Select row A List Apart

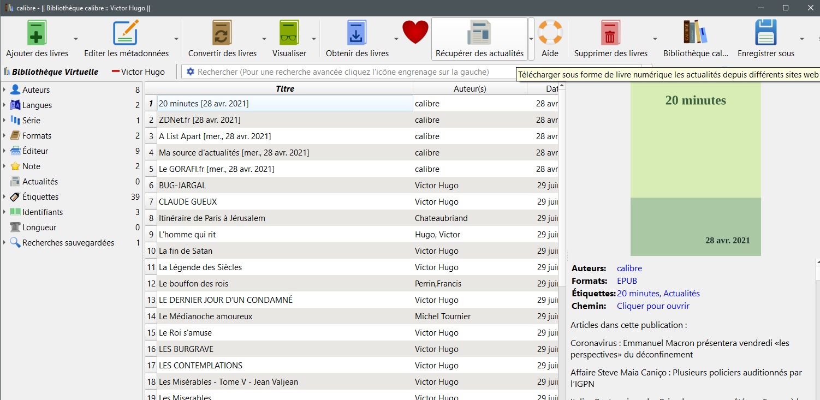click(x=352, y=136)
